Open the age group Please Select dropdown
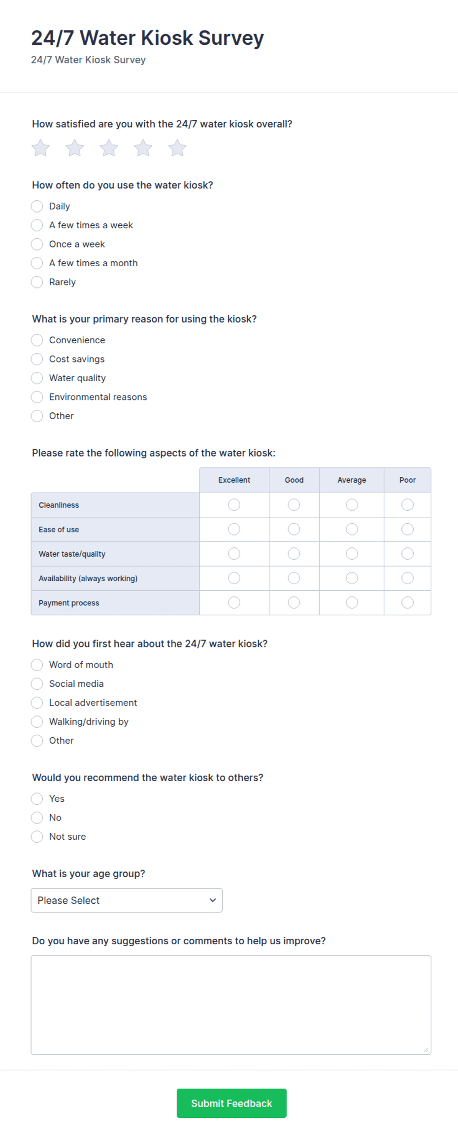Screen dimensions: 458x1142 (x=127, y=900)
